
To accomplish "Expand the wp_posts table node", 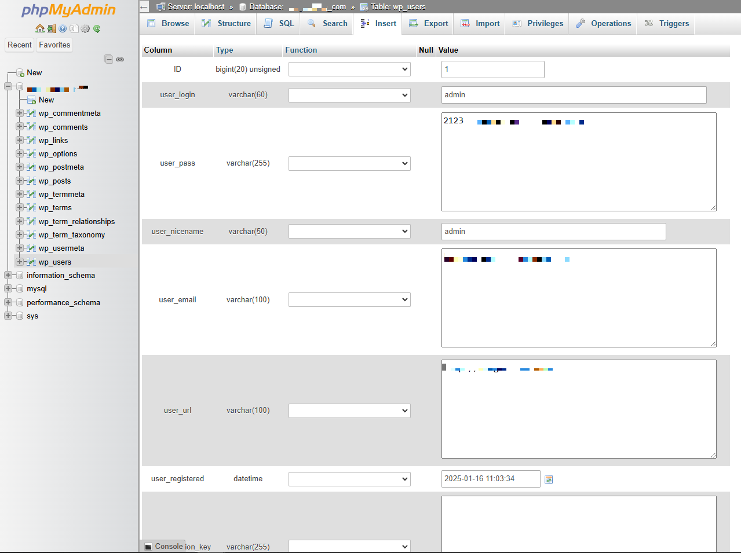I will pos(20,181).
